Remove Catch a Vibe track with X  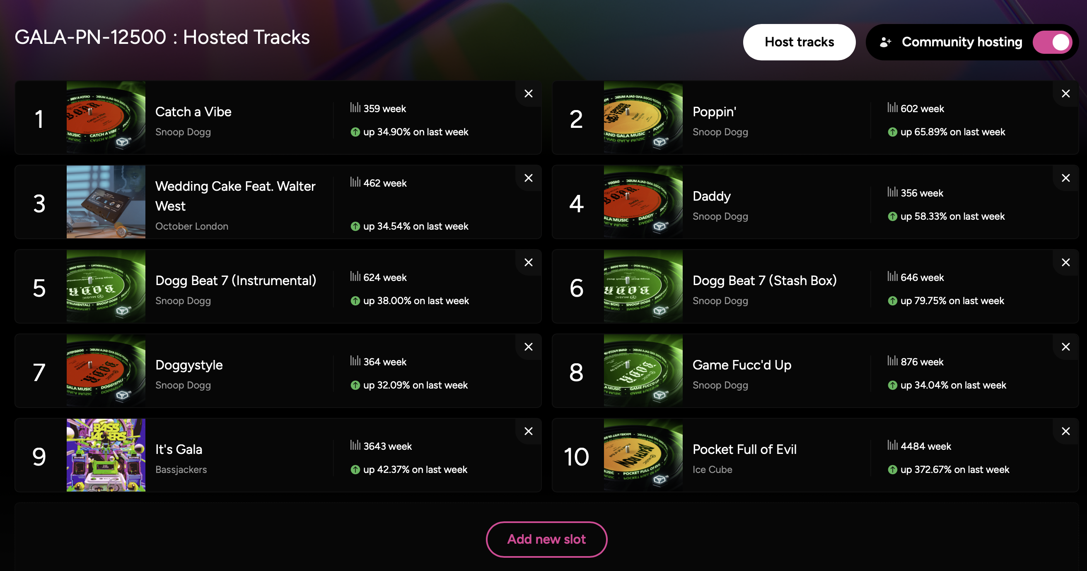[528, 94]
